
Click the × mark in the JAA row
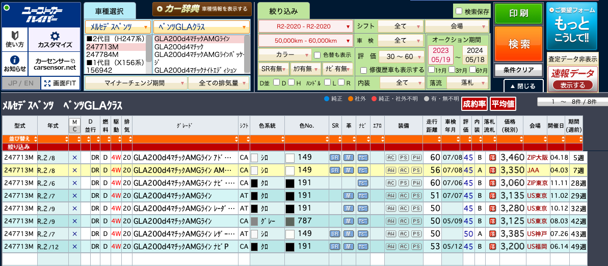(75, 170)
